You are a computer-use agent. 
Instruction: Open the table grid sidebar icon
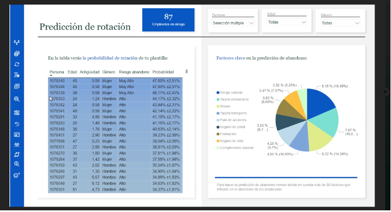(x=17, y=113)
